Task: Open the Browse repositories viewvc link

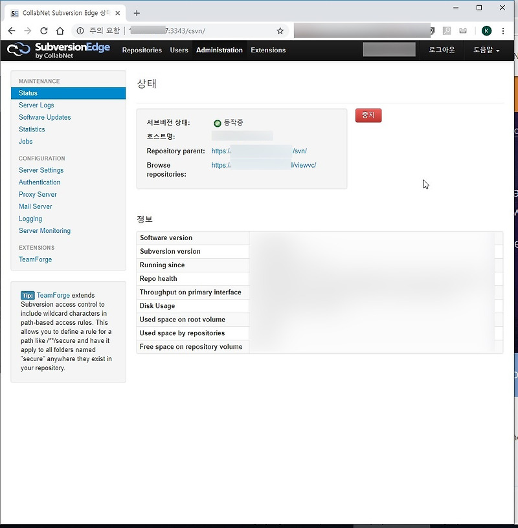Action: point(259,165)
